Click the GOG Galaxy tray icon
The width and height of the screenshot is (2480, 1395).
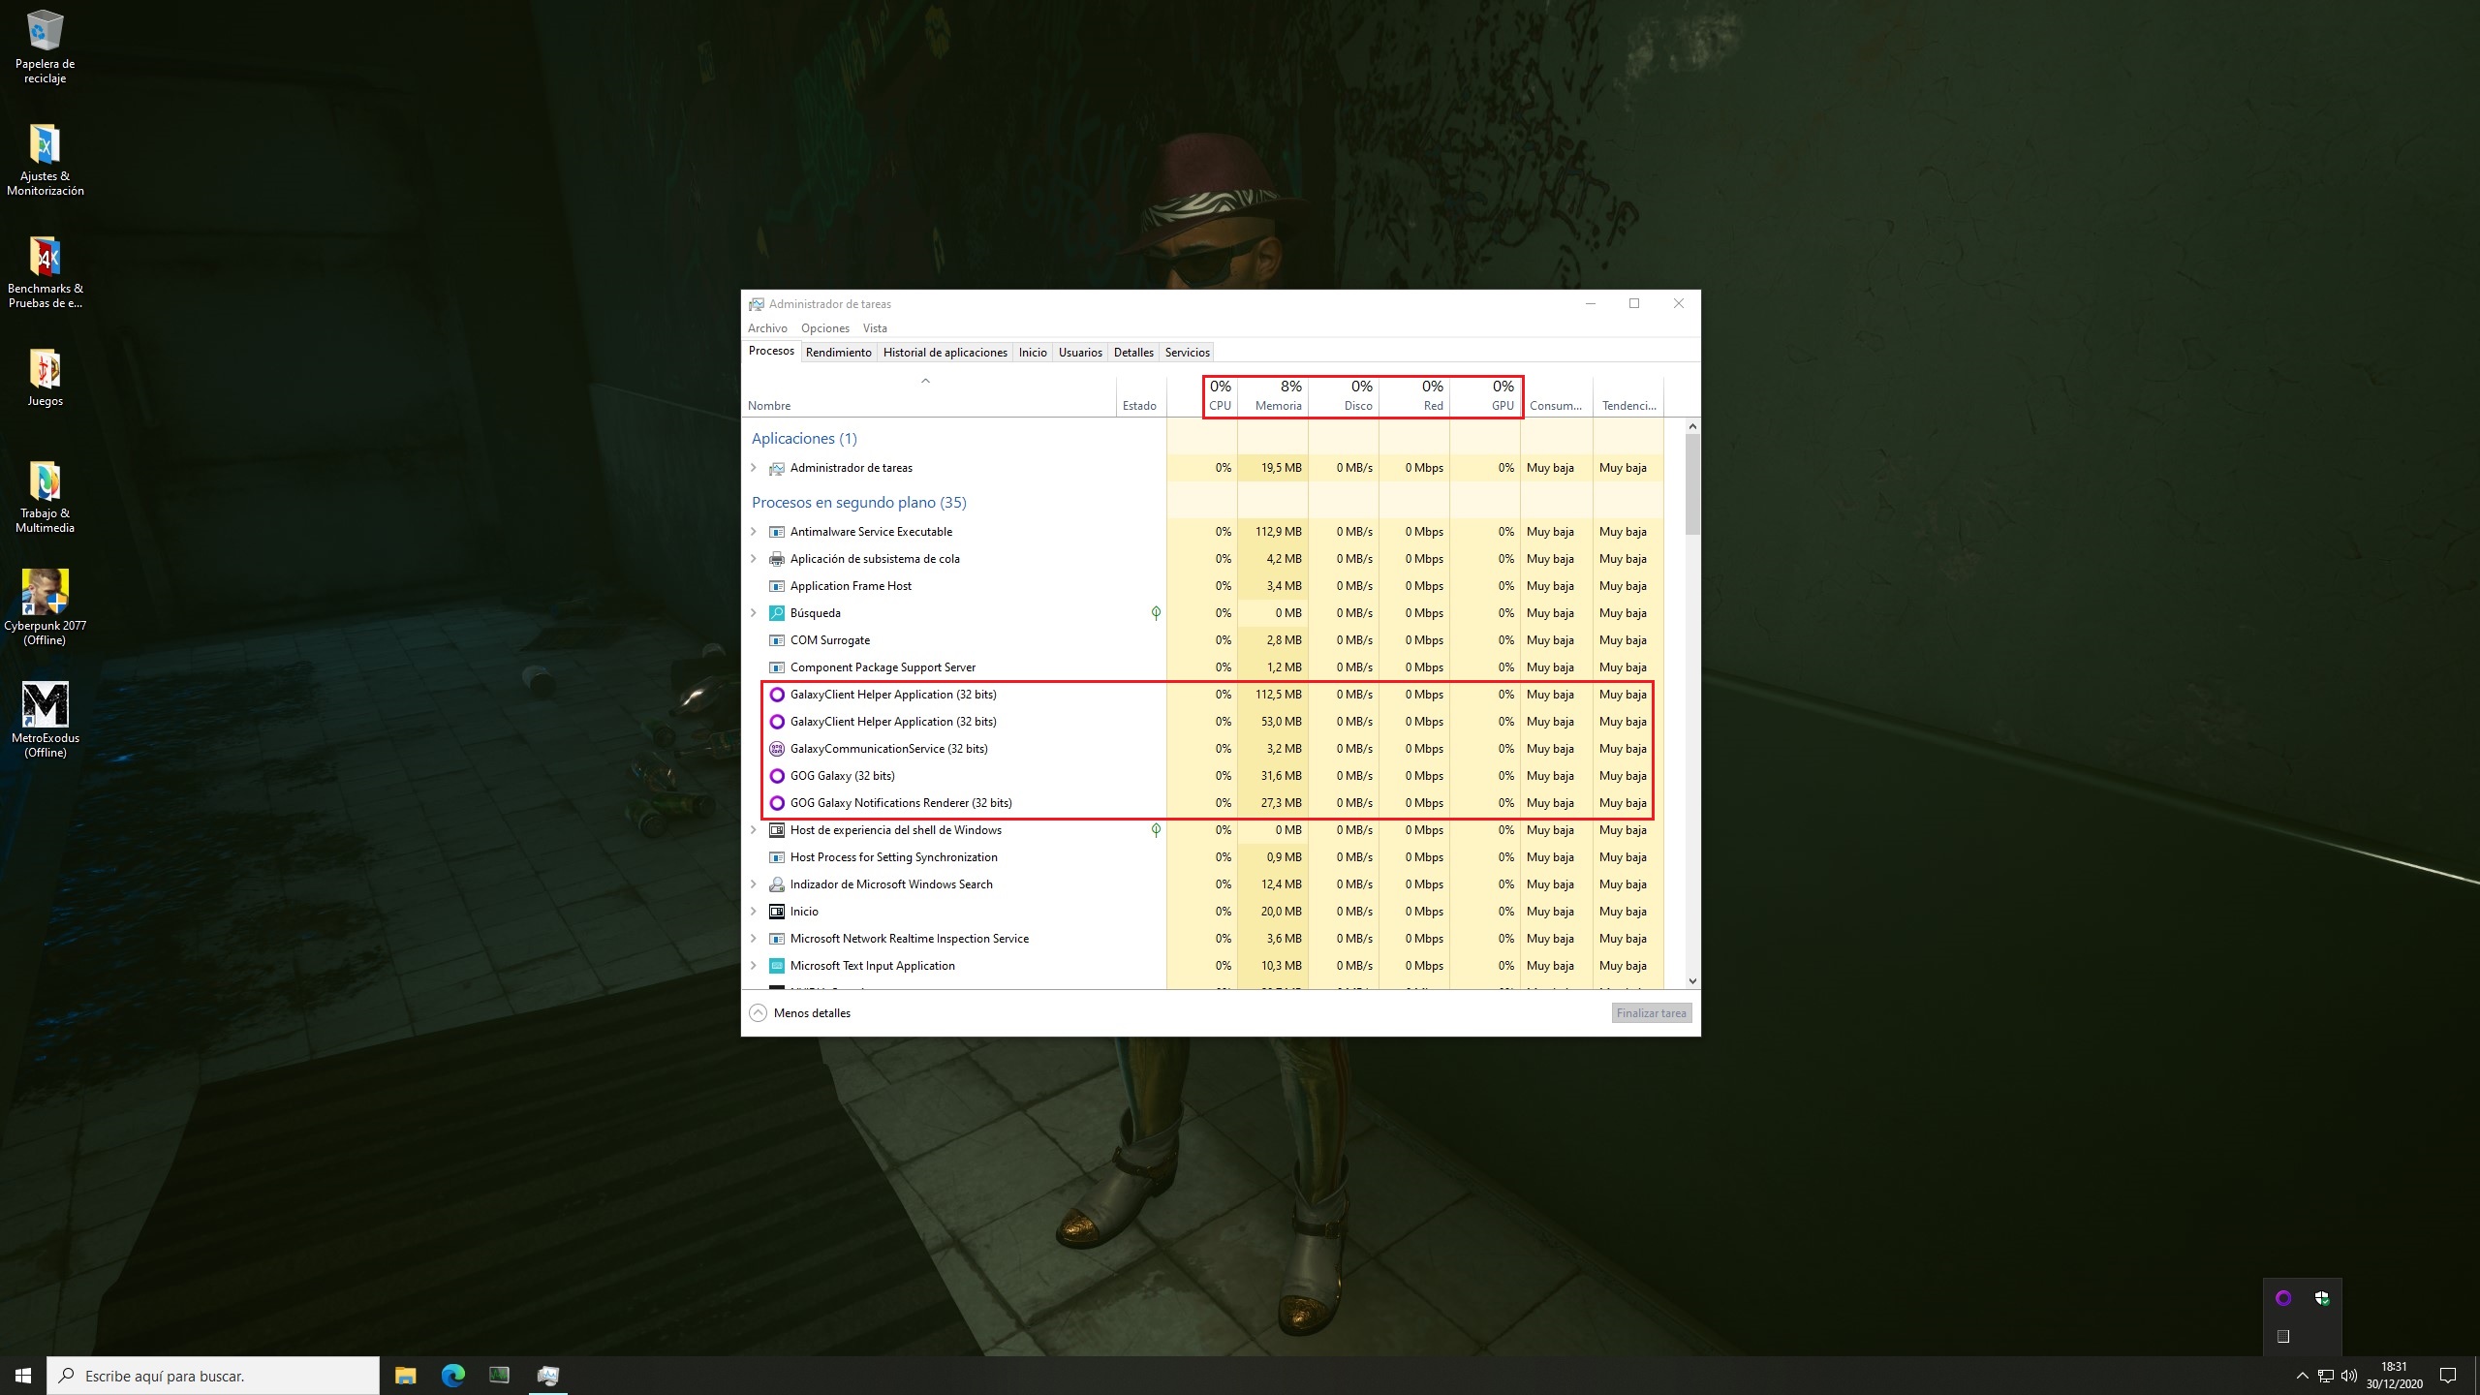[x=2283, y=1298]
